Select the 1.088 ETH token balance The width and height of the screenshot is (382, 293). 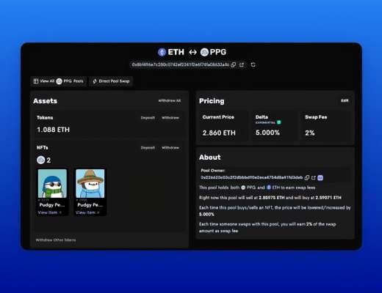tap(53, 130)
